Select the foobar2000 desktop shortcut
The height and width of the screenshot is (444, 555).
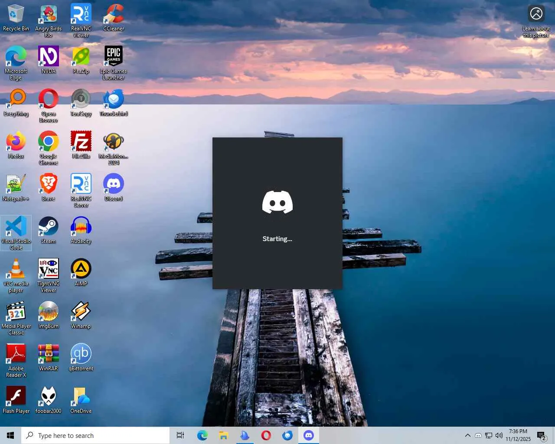pyautogui.click(x=49, y=400)
